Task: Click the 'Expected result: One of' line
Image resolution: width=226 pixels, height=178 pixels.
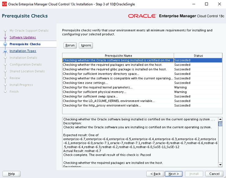Action: tap(81, 135)
